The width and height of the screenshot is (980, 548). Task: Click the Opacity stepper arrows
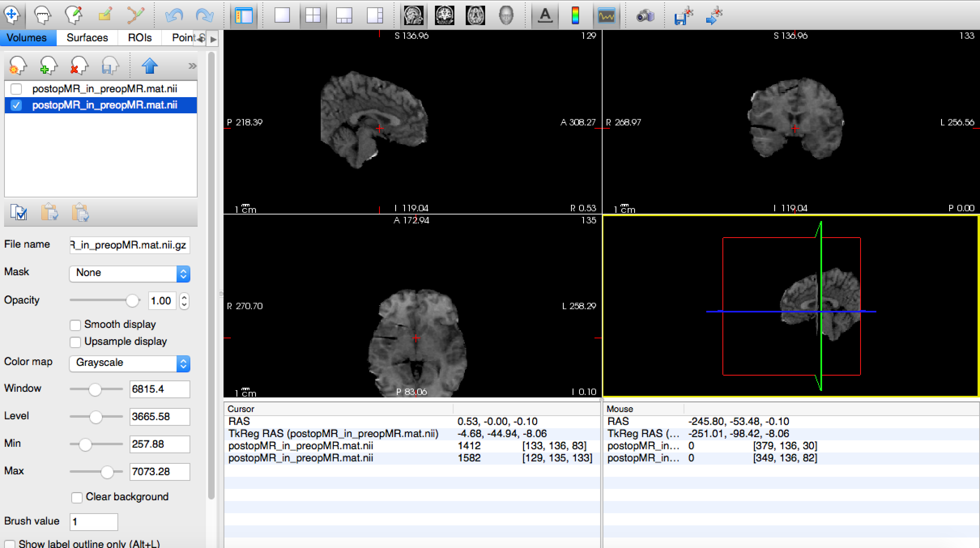(x=184, y=301)
